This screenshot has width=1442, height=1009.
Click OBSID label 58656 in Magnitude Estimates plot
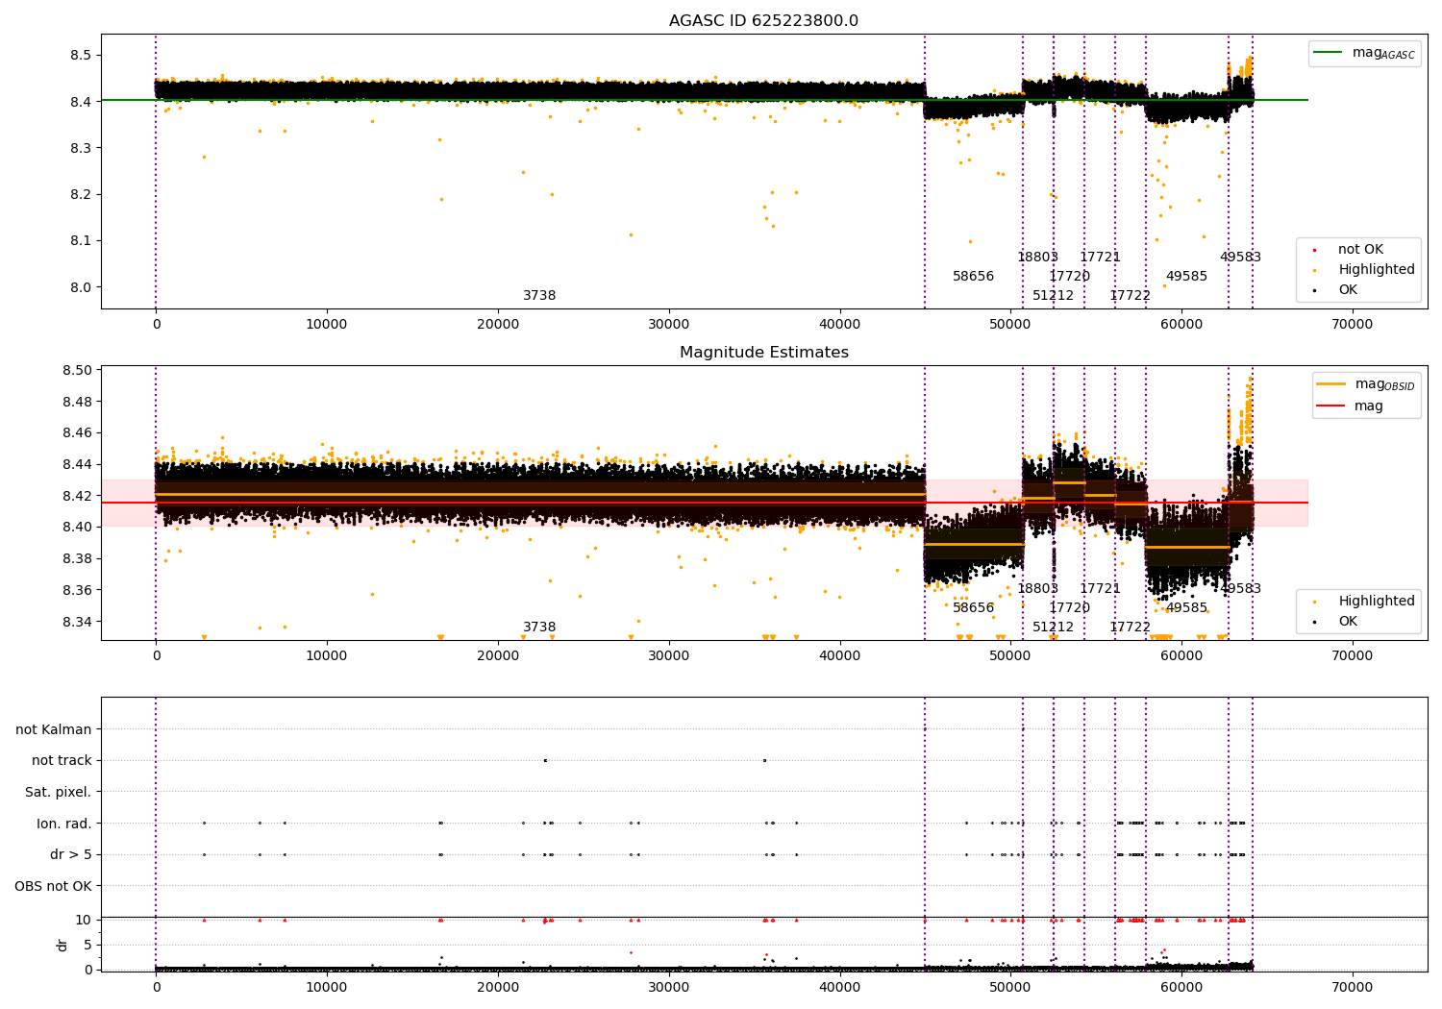pos(973,608)
